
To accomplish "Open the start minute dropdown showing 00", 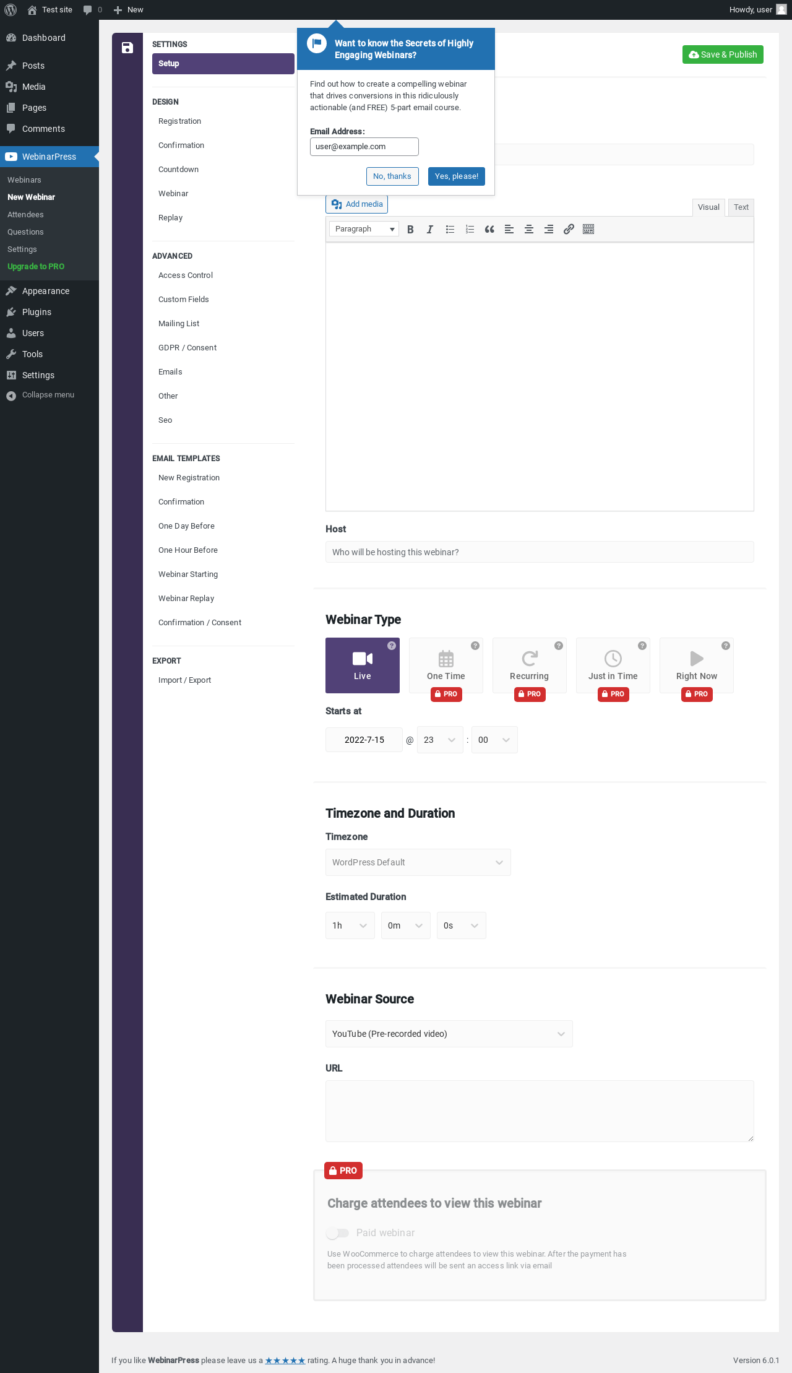I will [x=494, y=740].
